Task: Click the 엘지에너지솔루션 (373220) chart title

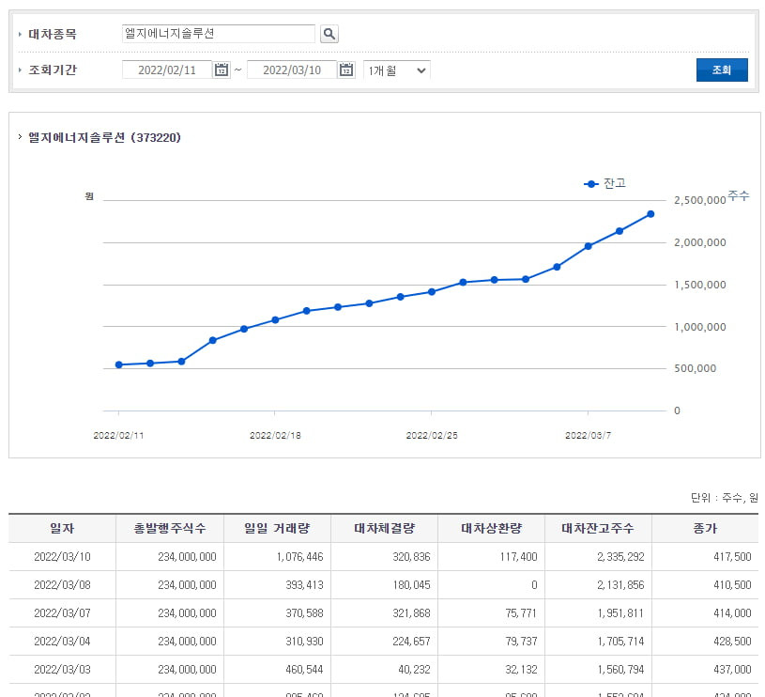Action: click(104, 138)
